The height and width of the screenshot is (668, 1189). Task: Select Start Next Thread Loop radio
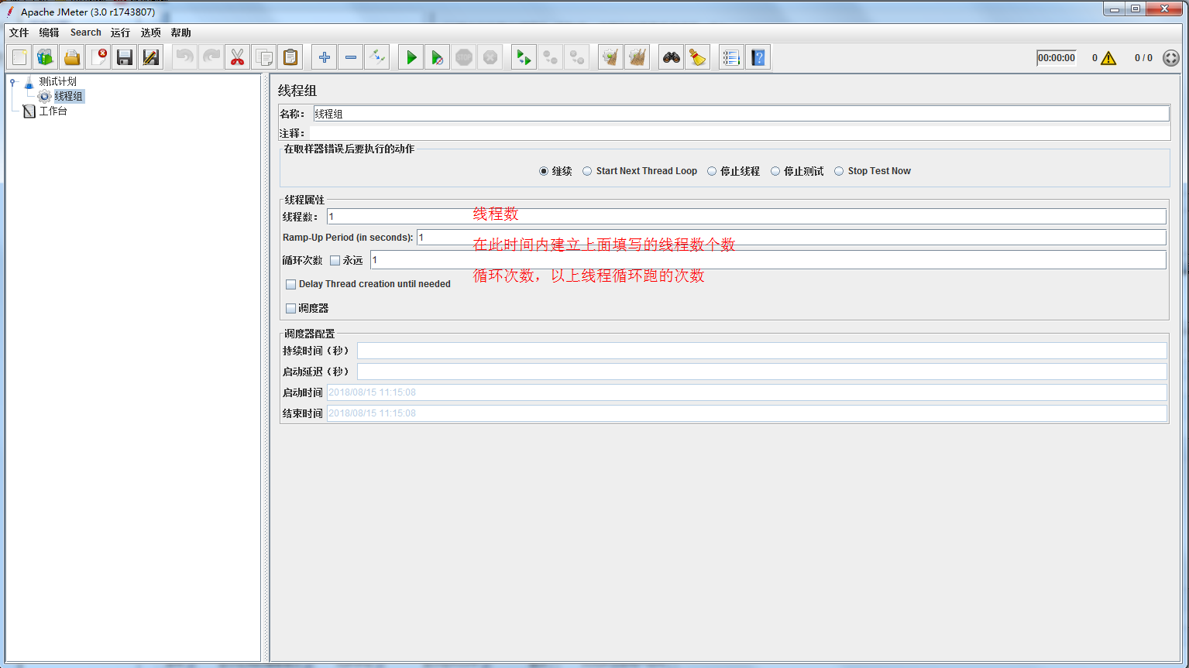coord(587,171)
